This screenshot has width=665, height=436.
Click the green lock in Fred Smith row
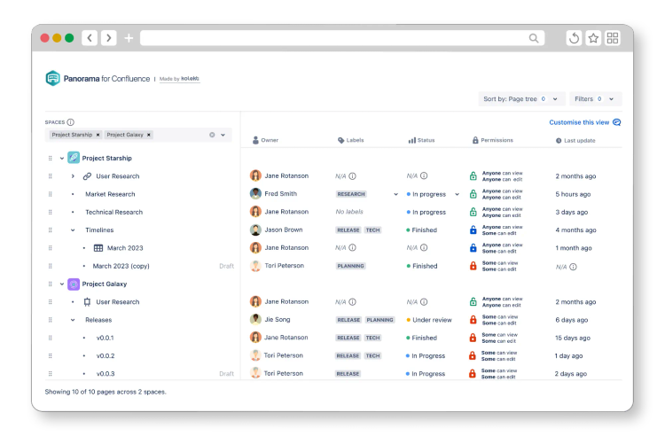coord(473,194)
